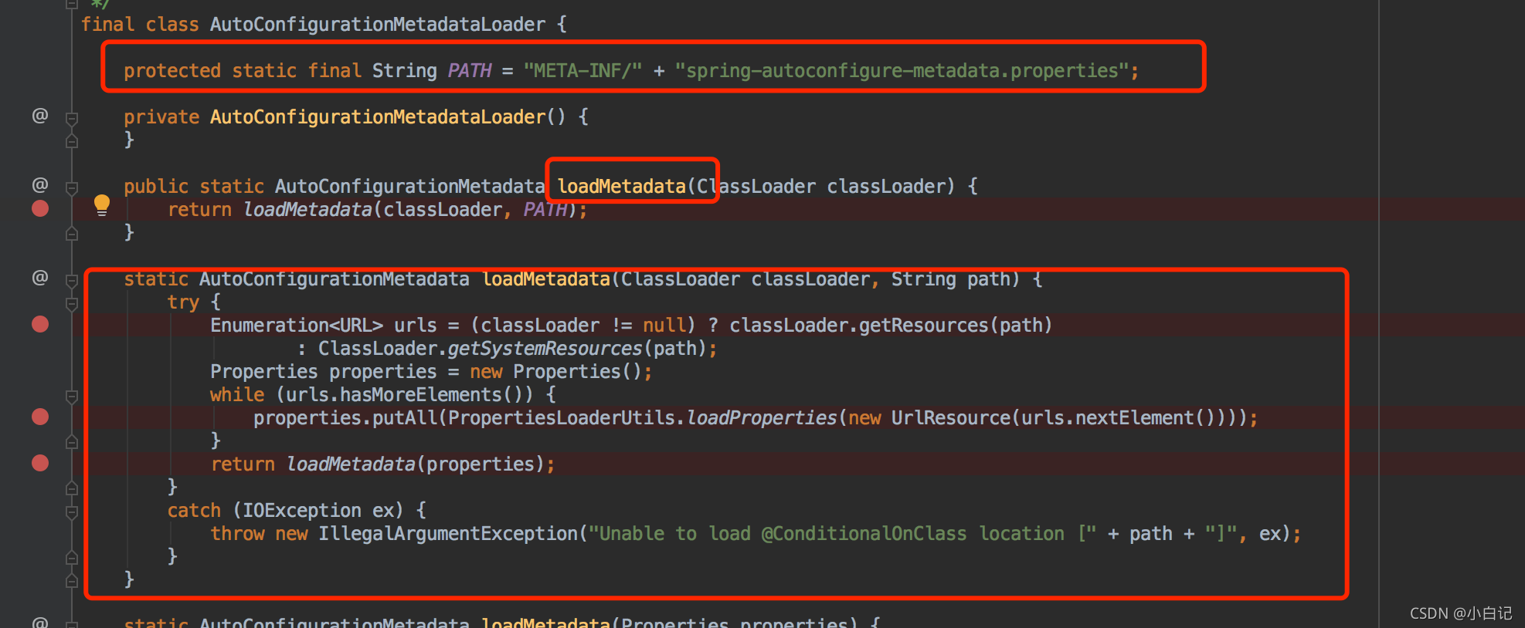Screen dimensions: 1525x628
Task: Fold the private AutoConfigurationMetadataLoader constructor
Action: [x=72, y=118]
